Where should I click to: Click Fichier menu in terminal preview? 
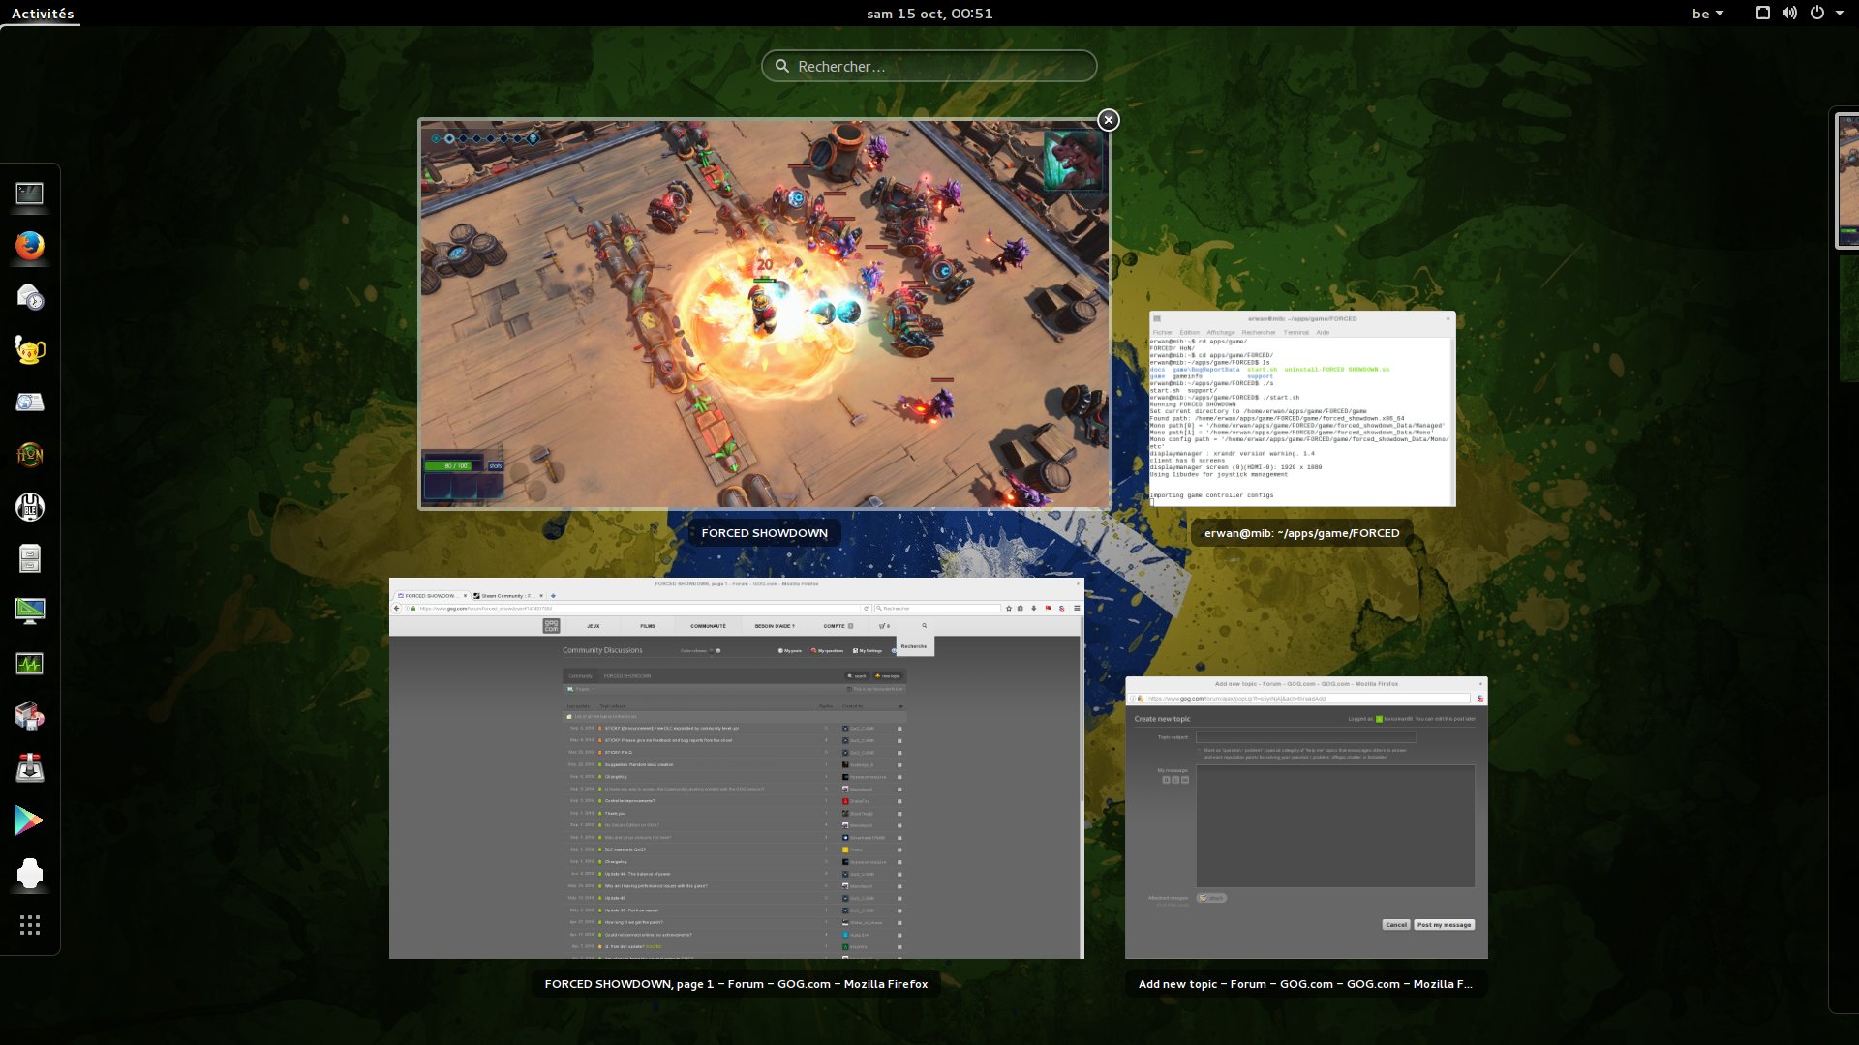click(x=1163, y=332)
